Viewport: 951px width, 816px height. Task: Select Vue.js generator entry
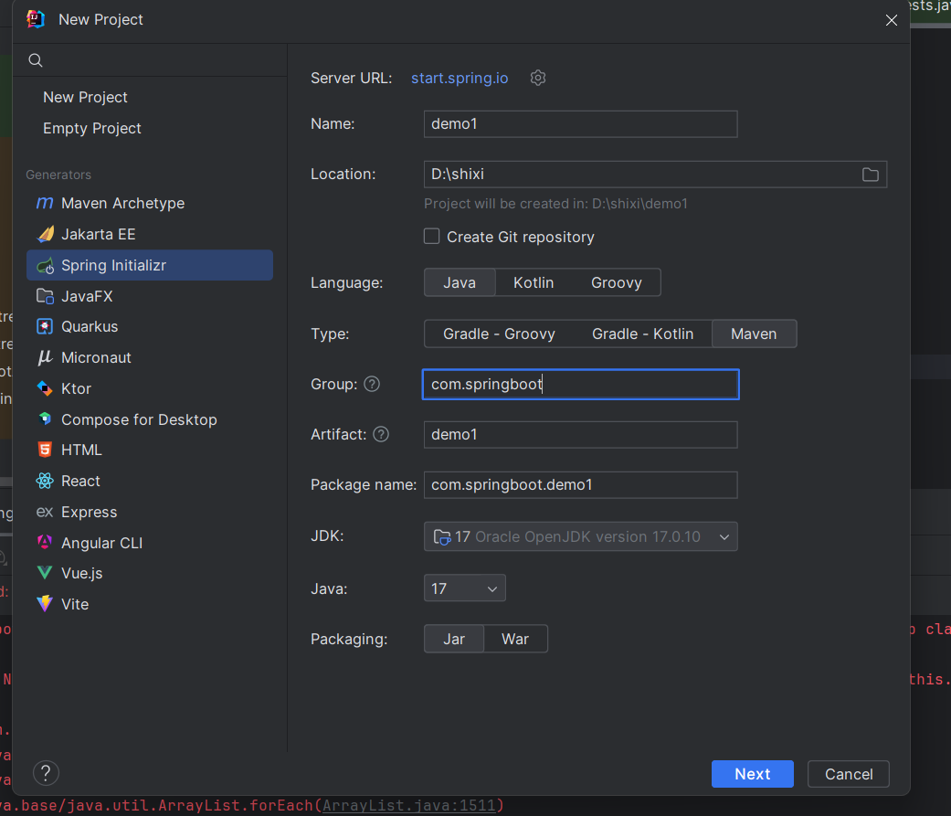tap(150, 573)
